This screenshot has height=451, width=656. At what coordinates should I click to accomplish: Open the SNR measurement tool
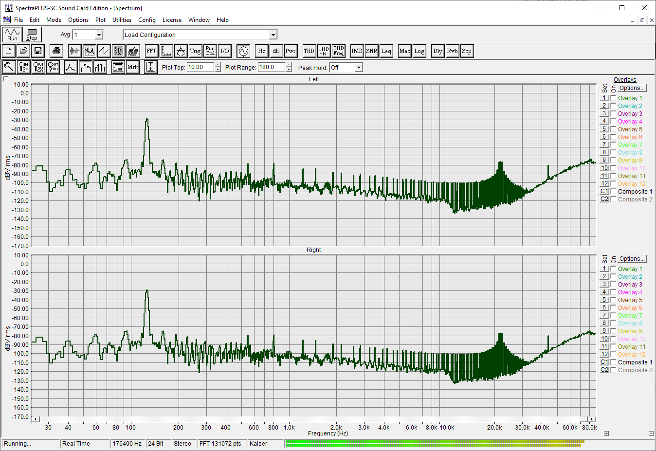(x=371, y=51)
